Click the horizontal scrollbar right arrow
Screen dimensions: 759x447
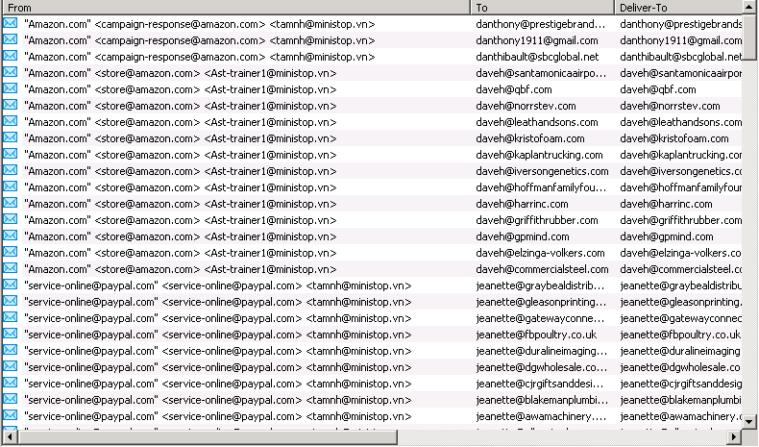coord(734,437)
